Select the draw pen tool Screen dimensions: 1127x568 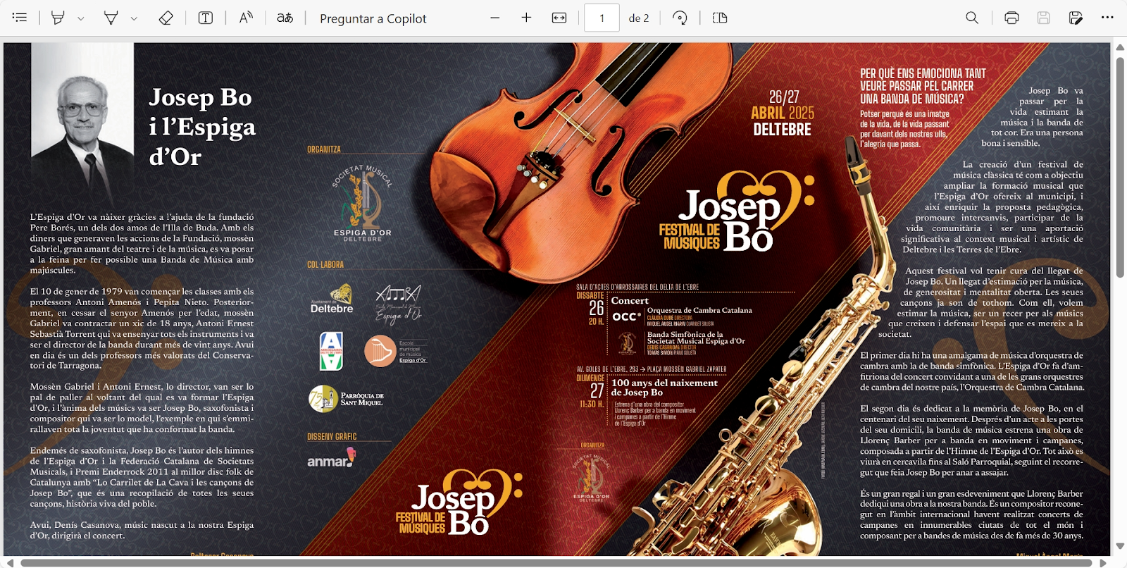click(x=111, y=18)
